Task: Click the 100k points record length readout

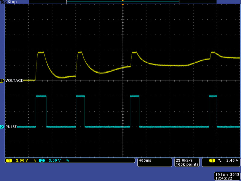Action: 187,164
